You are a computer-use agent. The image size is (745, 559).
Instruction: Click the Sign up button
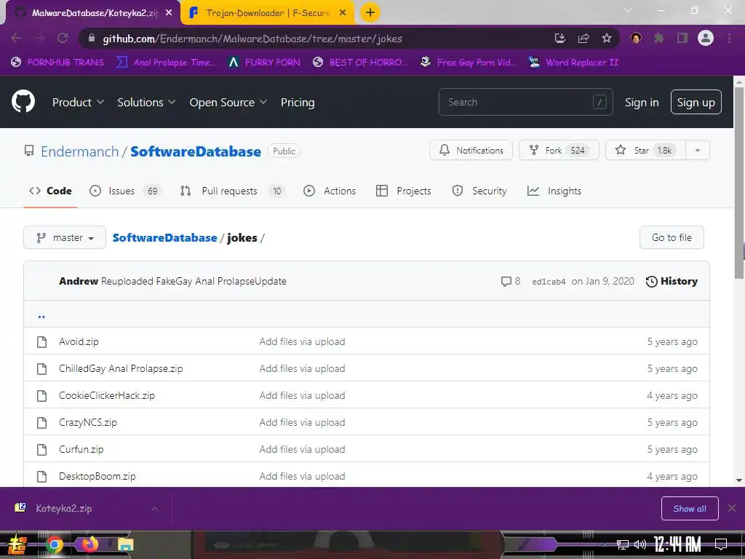coord(696,102)
